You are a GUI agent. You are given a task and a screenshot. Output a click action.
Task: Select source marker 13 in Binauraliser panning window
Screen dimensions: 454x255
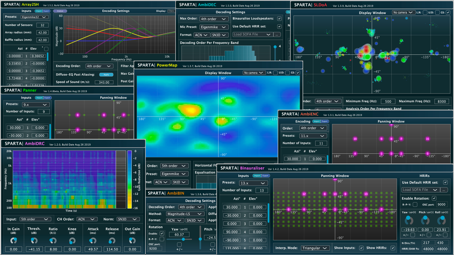click(x=366, y=194)
